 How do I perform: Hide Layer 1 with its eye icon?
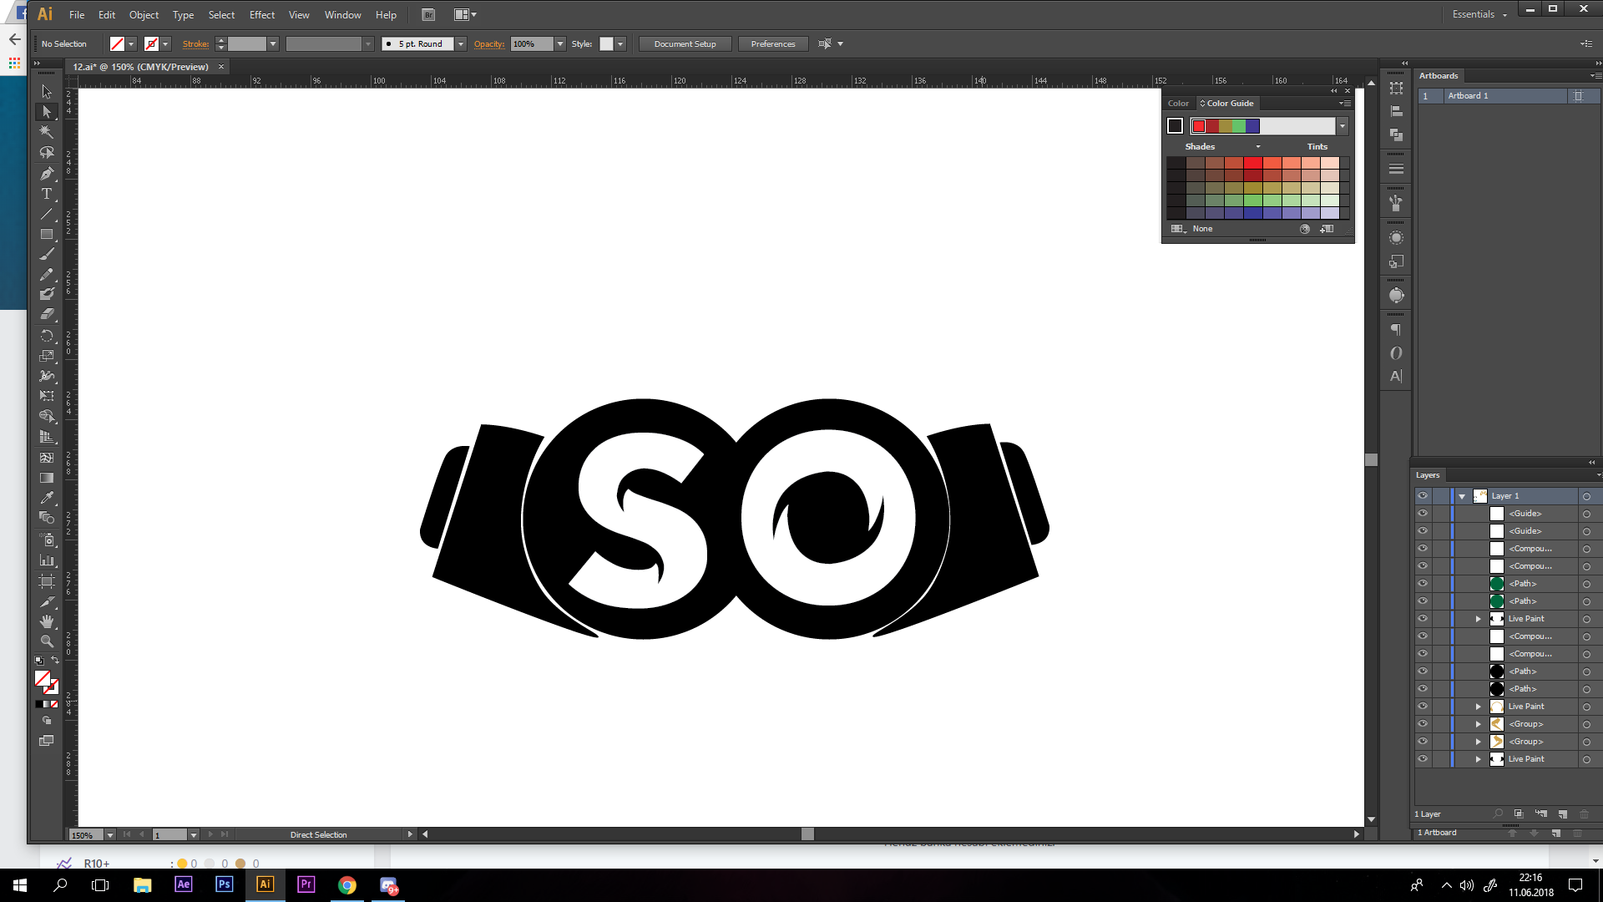pos(1423,496)
